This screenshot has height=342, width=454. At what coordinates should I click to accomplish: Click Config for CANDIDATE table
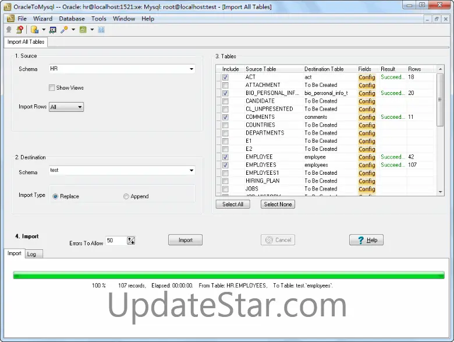point(367,101)
